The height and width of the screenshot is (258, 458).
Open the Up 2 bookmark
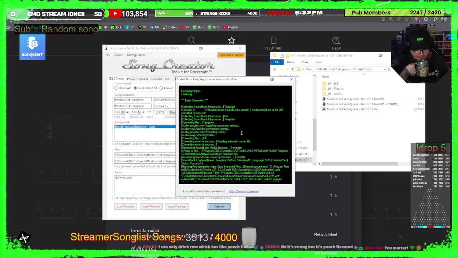(x=213, y=27)
